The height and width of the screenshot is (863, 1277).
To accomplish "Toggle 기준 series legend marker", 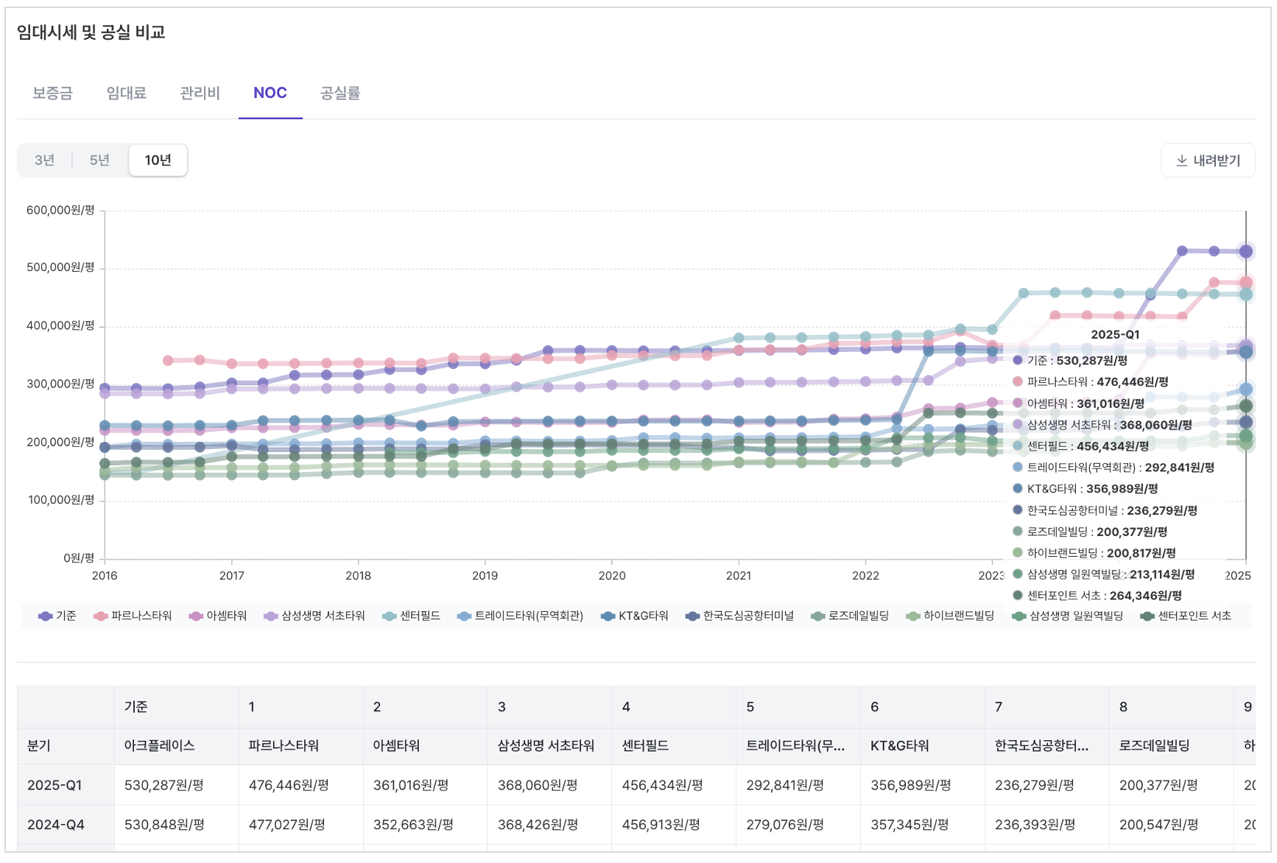I will (46, 616).
